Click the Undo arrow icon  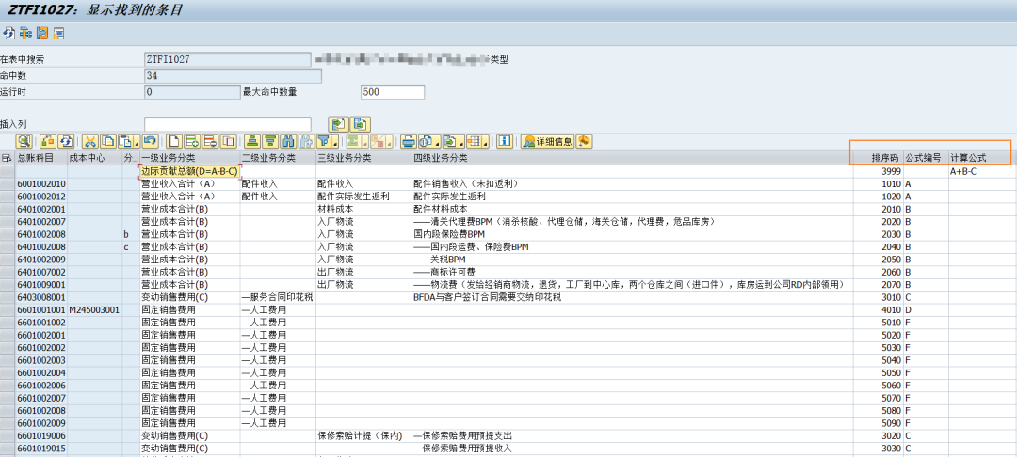click(x=151, y=141)
